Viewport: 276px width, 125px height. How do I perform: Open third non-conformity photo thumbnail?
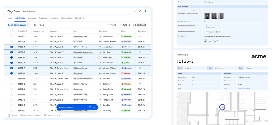pos(221,16)
